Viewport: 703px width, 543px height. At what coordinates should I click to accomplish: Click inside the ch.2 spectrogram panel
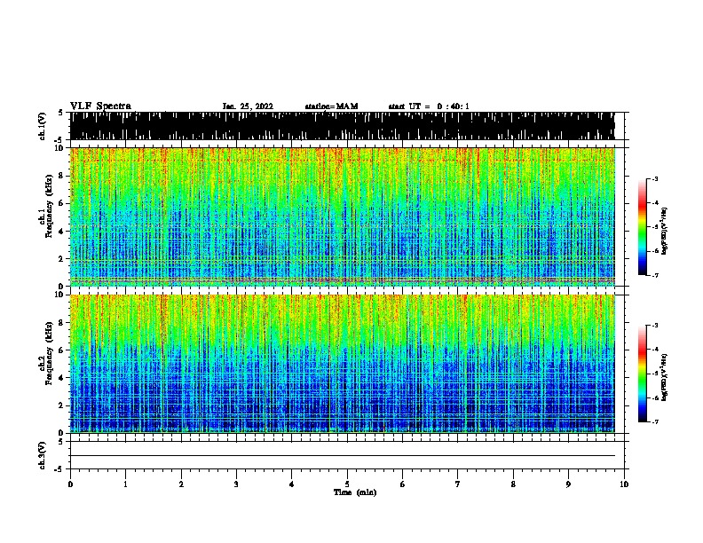click(x=342, y=364)
